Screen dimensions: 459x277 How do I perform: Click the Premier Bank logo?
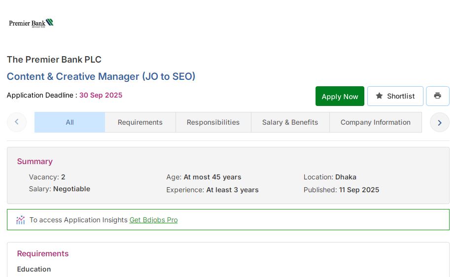click(31, 23)
